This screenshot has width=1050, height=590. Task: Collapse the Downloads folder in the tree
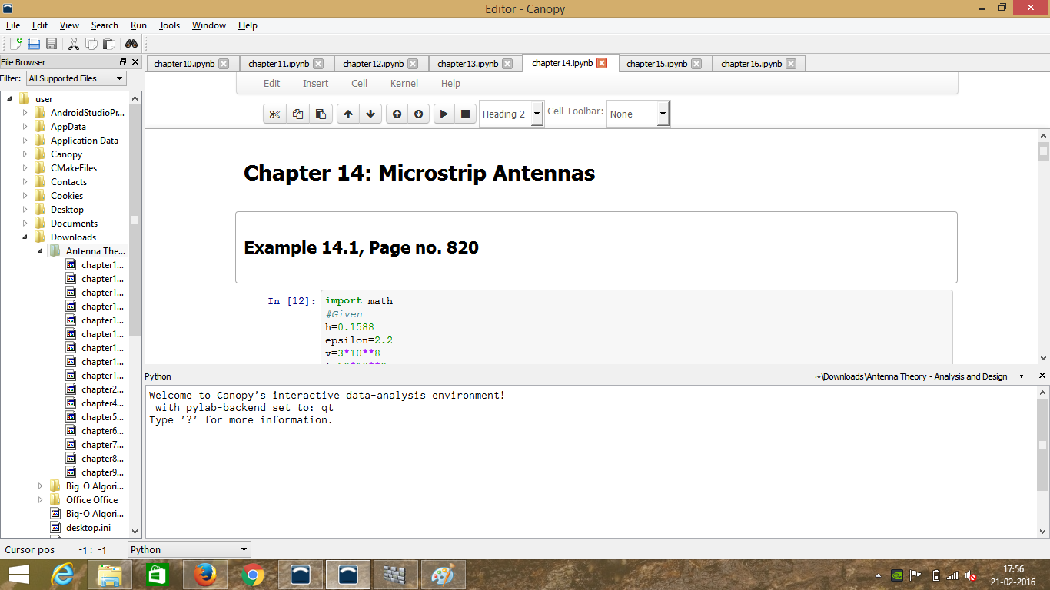(25, 237)
